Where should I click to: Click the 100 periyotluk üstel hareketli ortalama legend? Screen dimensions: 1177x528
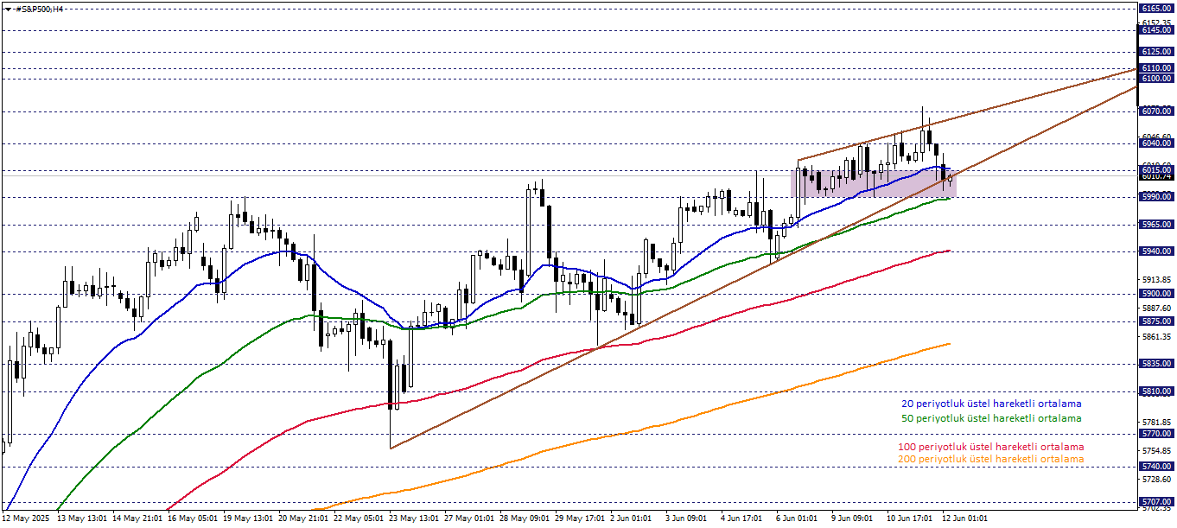click(991, 447)
